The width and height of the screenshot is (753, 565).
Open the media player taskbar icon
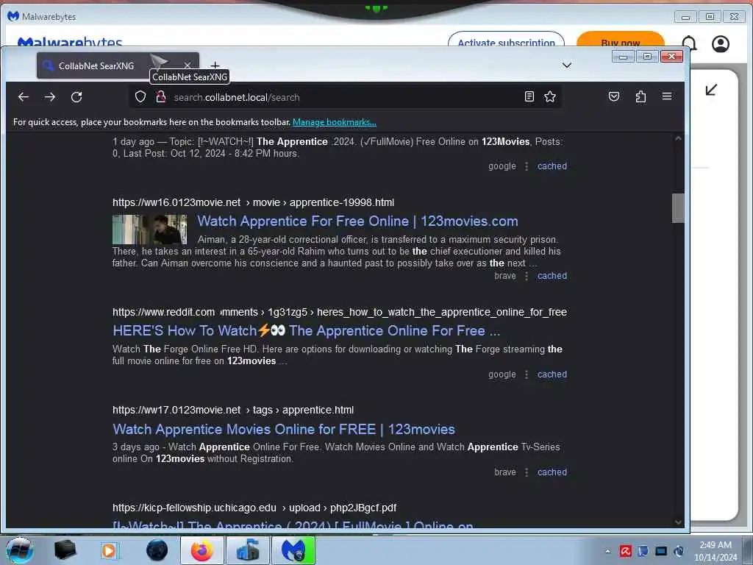[109, 550]
